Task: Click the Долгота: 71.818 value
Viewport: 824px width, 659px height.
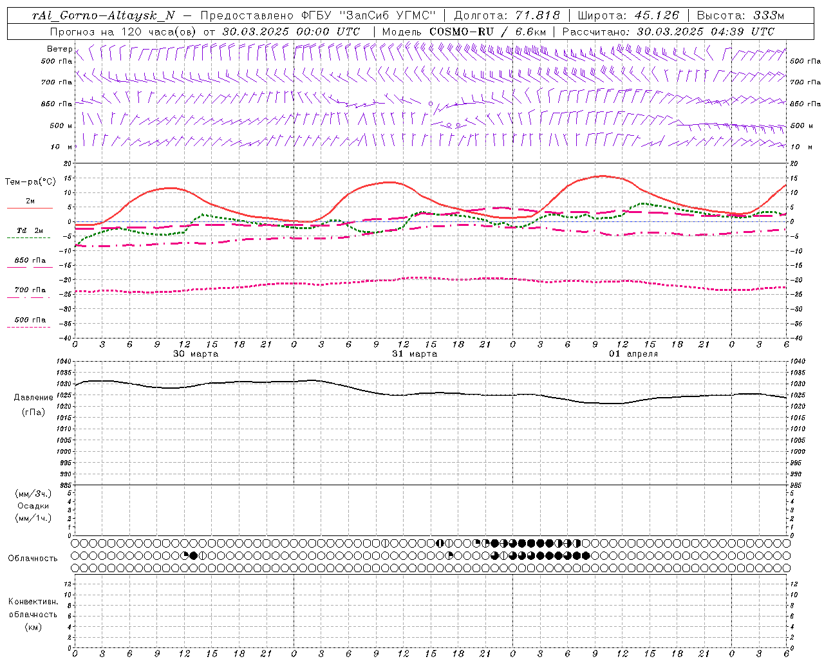Action: 507,15
